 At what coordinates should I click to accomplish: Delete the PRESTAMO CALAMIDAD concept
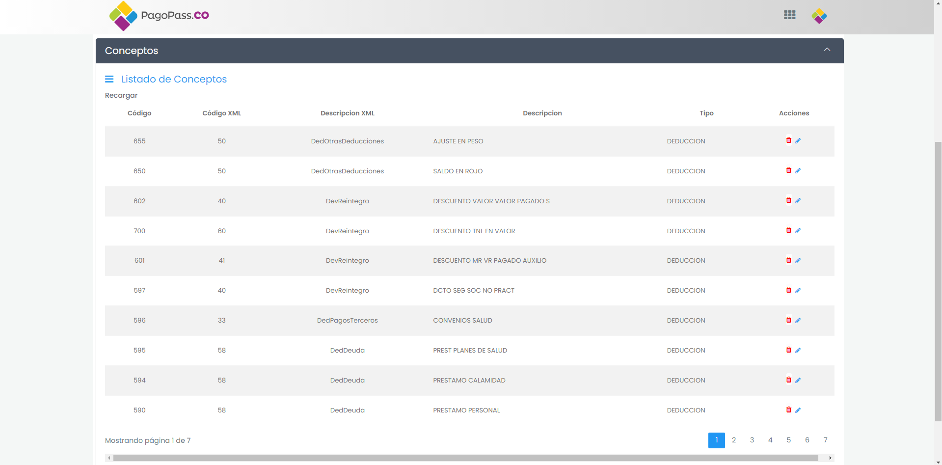(x=788, y=380)
